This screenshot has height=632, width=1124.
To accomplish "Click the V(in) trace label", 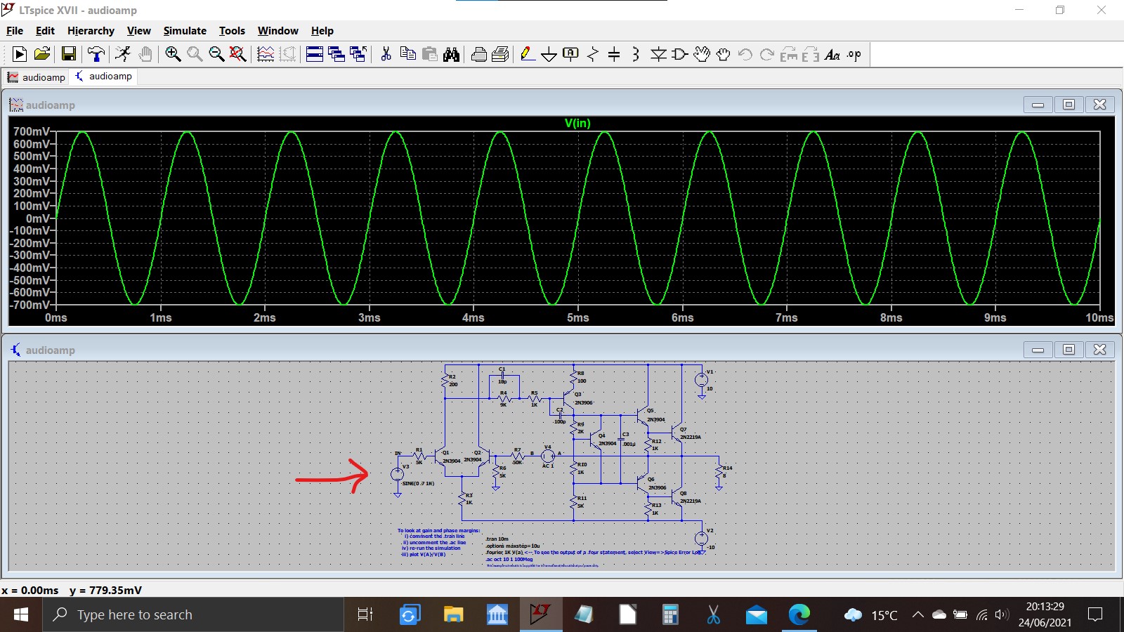I will (x=577, y=123).
